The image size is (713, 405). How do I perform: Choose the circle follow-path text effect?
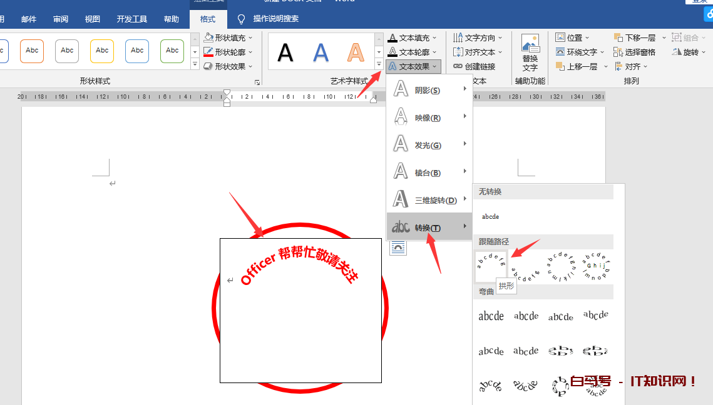(x=560, y=267)
